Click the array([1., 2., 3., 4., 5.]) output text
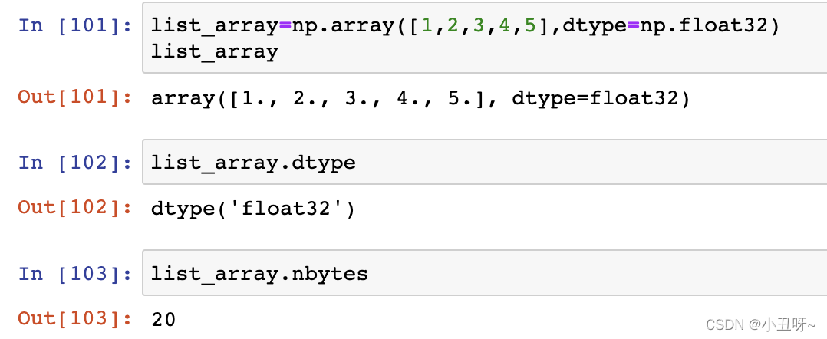 coord(420,98)
